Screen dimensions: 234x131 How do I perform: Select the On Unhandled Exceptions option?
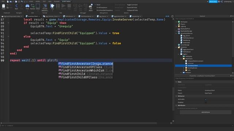(105, 11)
